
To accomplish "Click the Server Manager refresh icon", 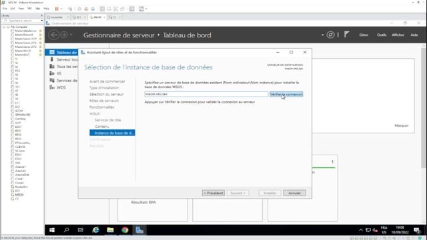I will [x=330, y=35].
